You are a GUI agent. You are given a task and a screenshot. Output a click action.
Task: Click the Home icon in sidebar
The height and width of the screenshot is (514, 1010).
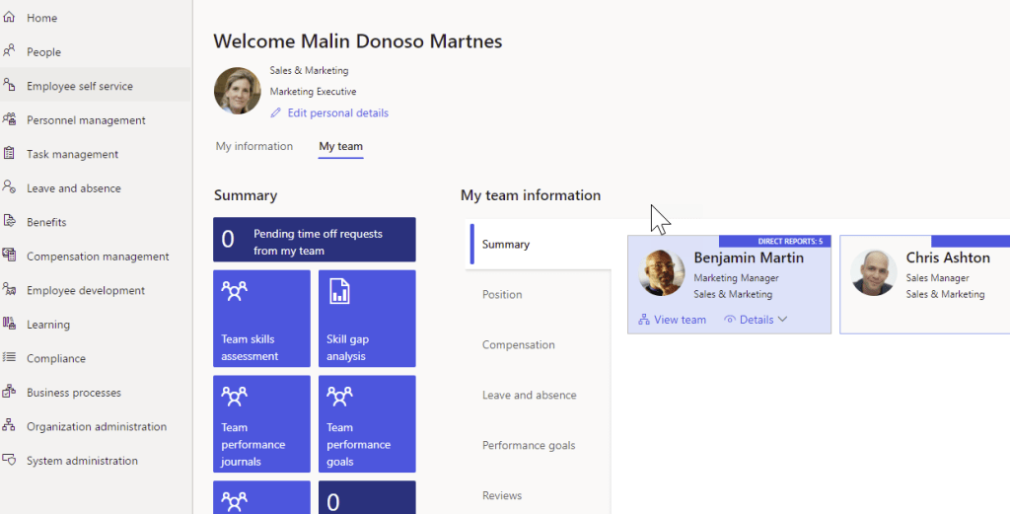9,18
